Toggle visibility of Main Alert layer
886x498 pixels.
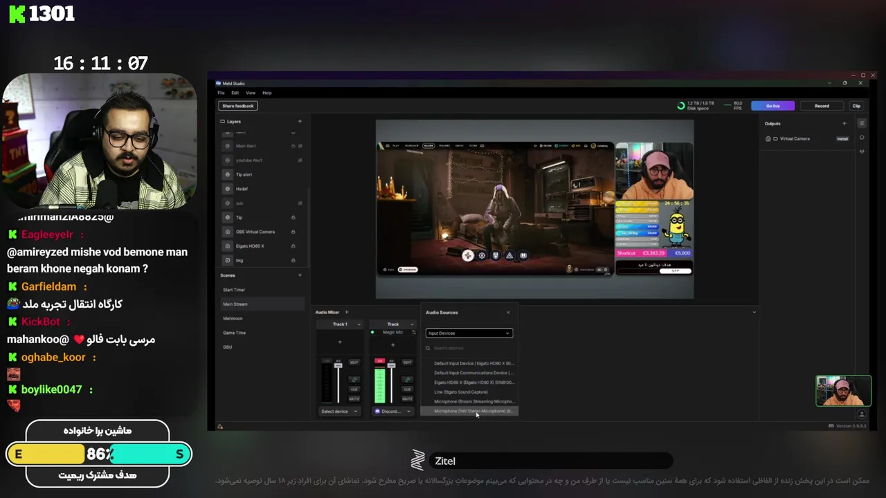300,146
